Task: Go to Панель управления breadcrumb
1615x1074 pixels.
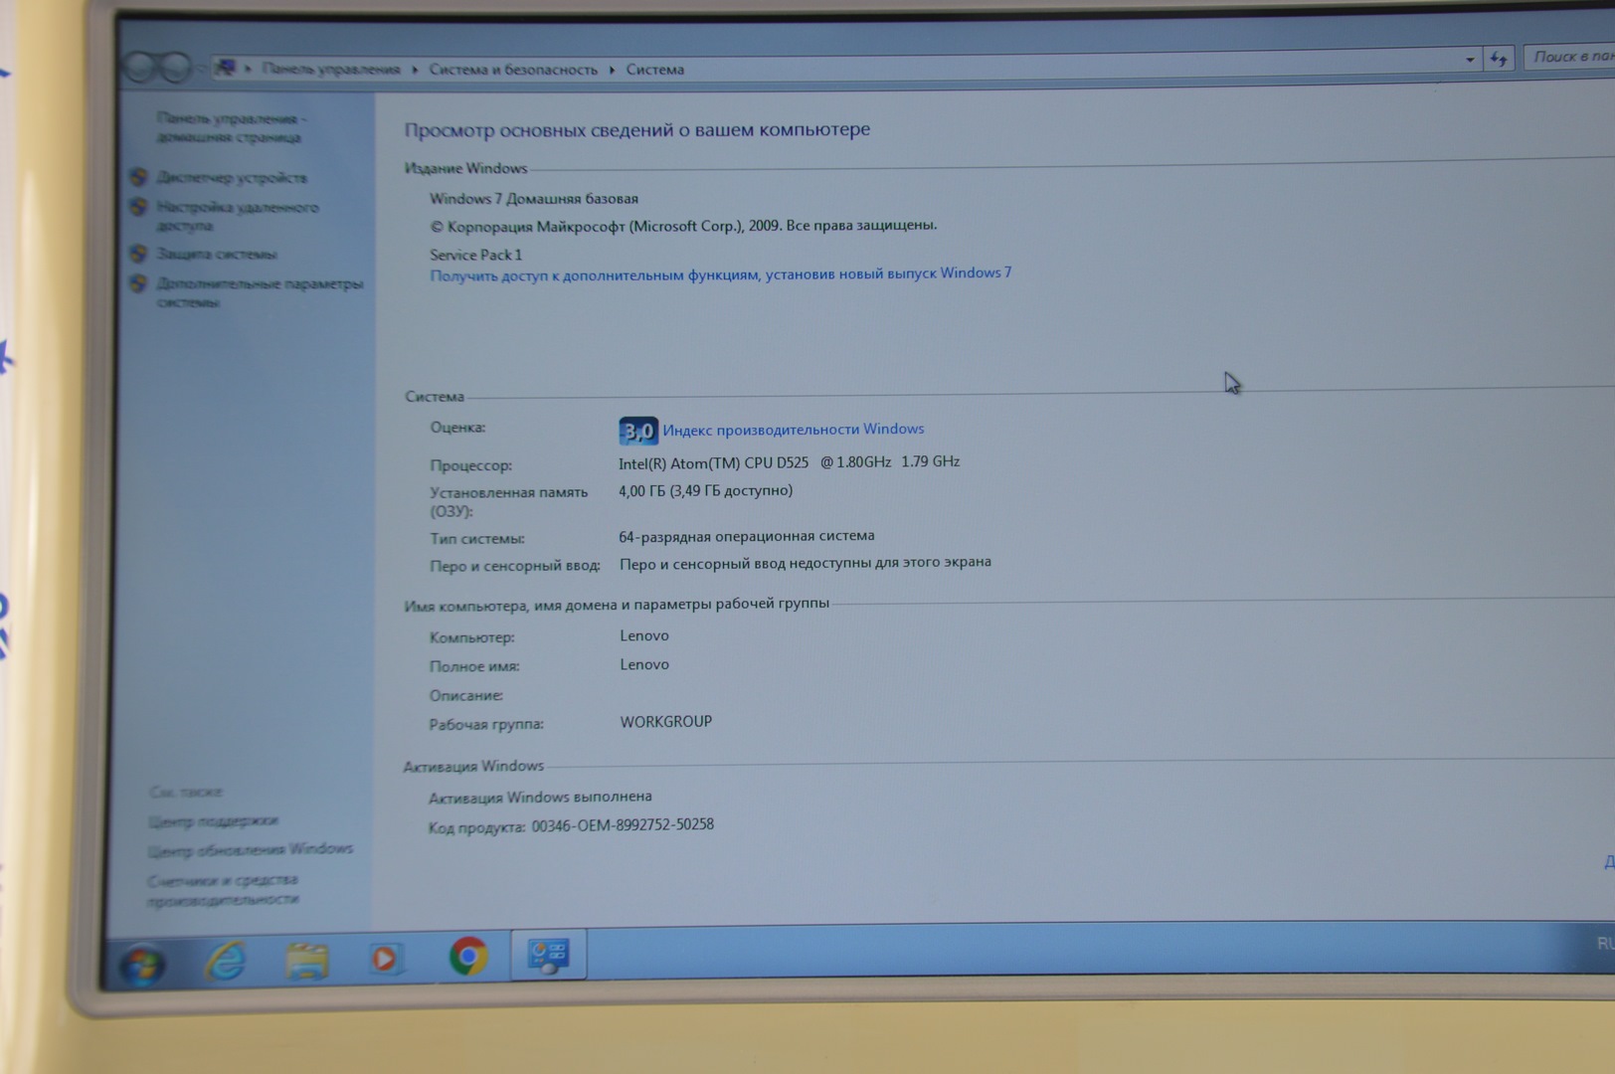Action: point(330,69)
